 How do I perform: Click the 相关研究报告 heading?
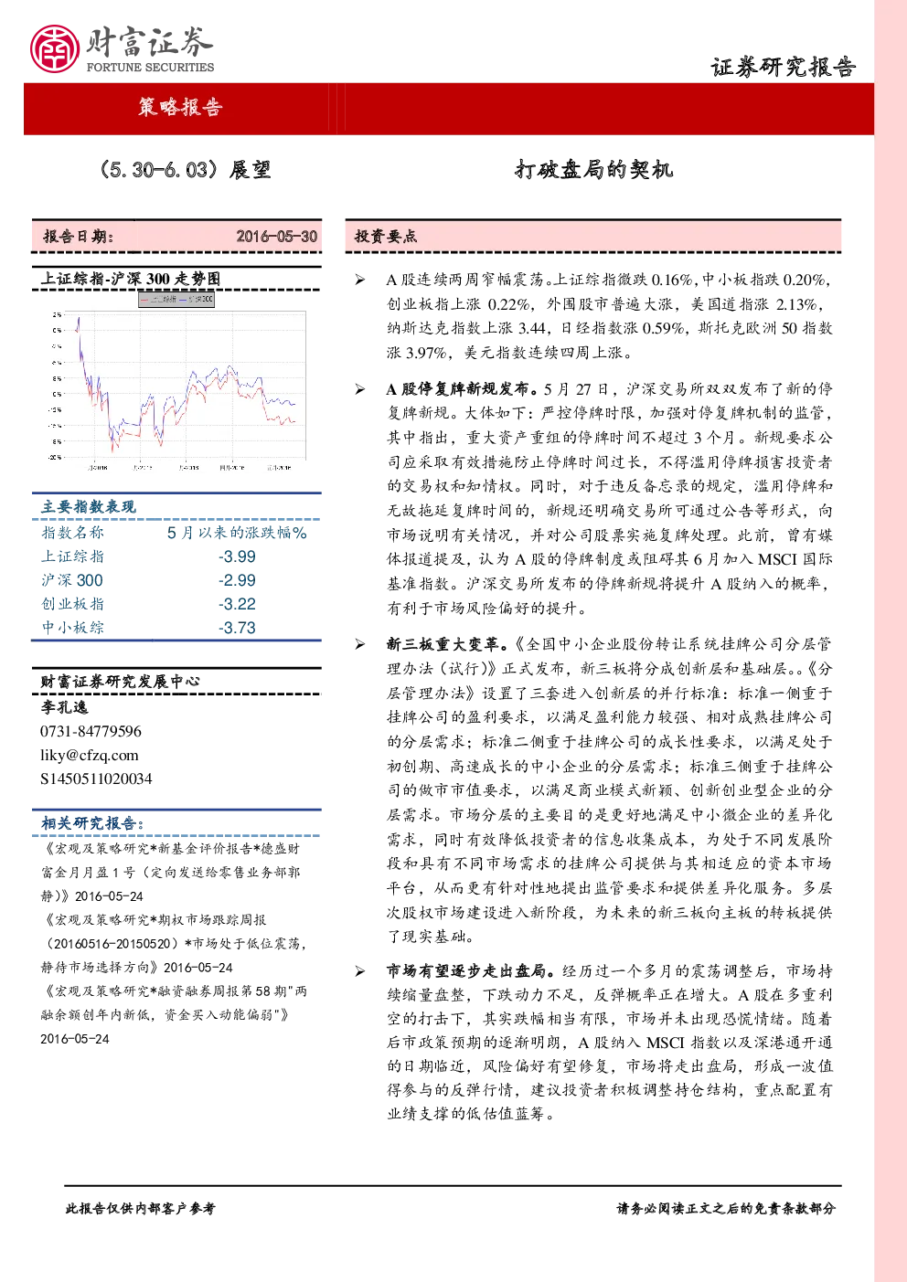point(92,822)
